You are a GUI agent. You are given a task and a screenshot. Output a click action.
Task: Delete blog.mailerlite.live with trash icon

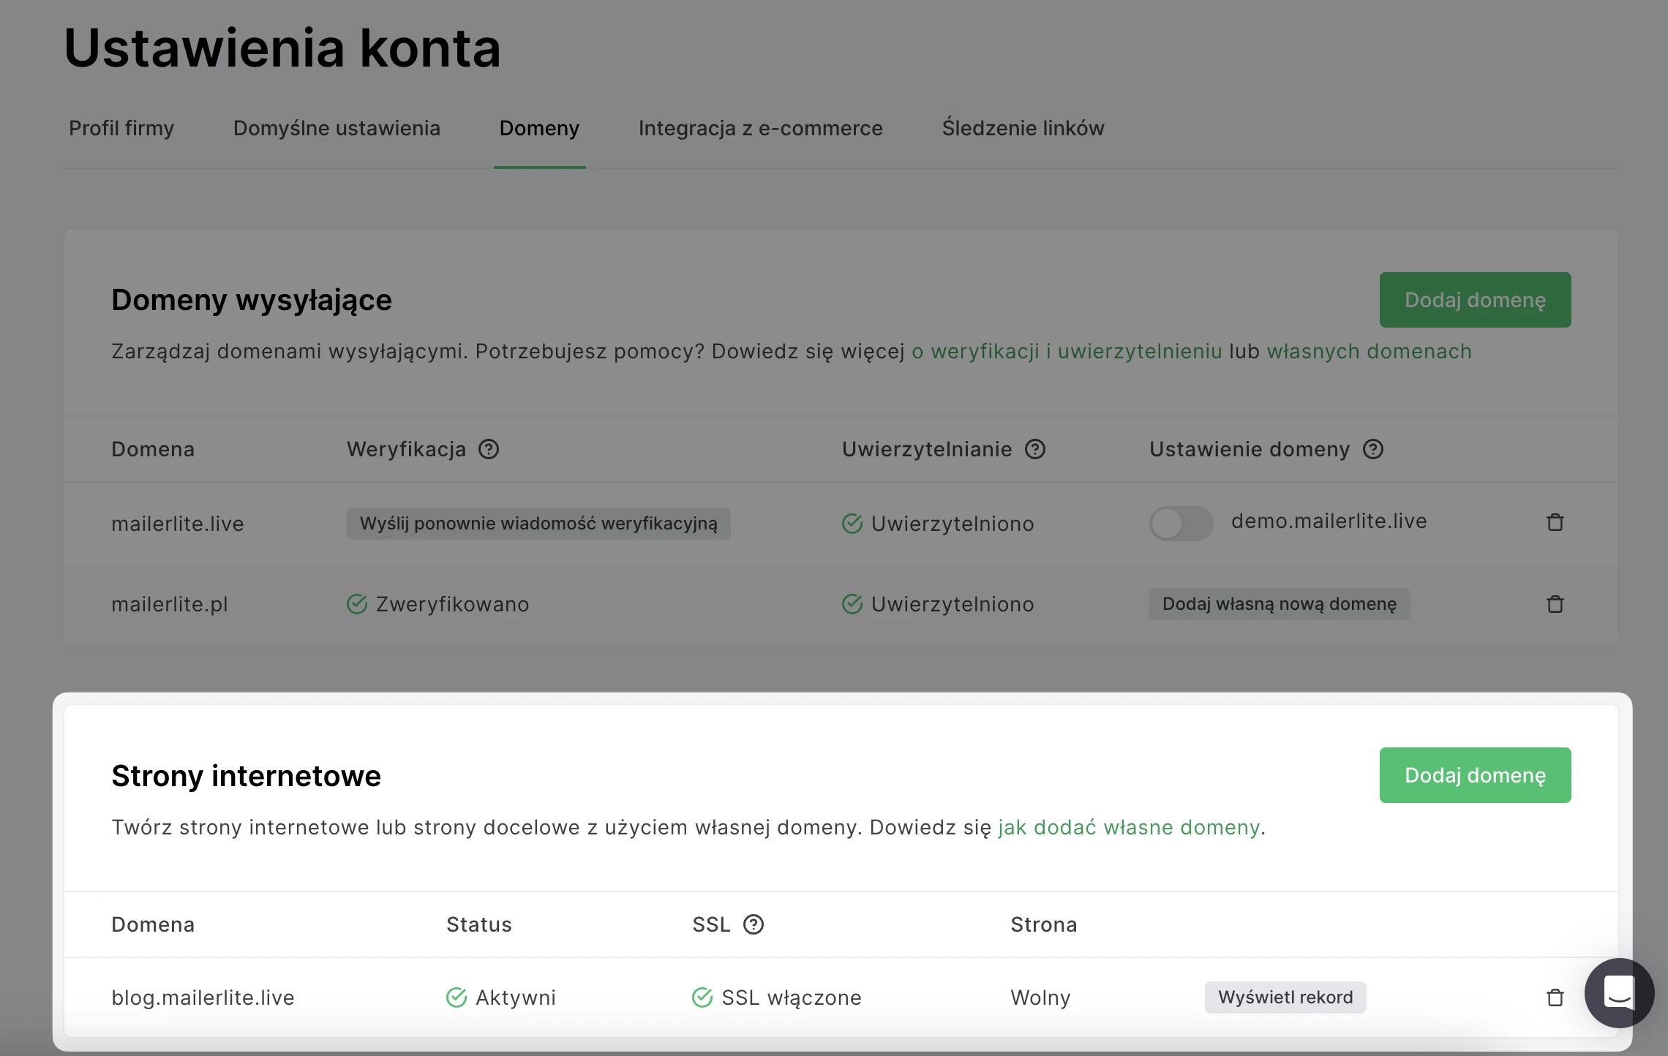tap(1555, 997)
